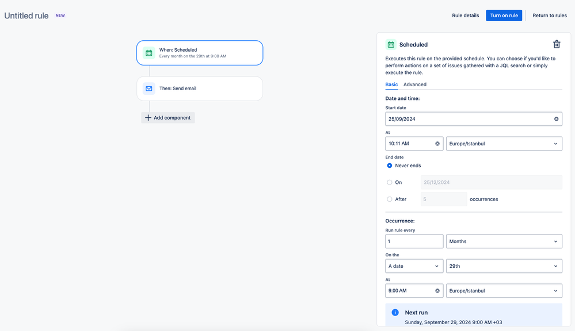575x331 pixels.
Task: Select the Never ends radio option
Action: [x=390, y=165]
